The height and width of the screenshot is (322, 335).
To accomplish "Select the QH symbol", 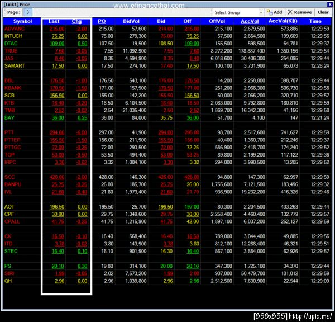I will pos(8,281).
